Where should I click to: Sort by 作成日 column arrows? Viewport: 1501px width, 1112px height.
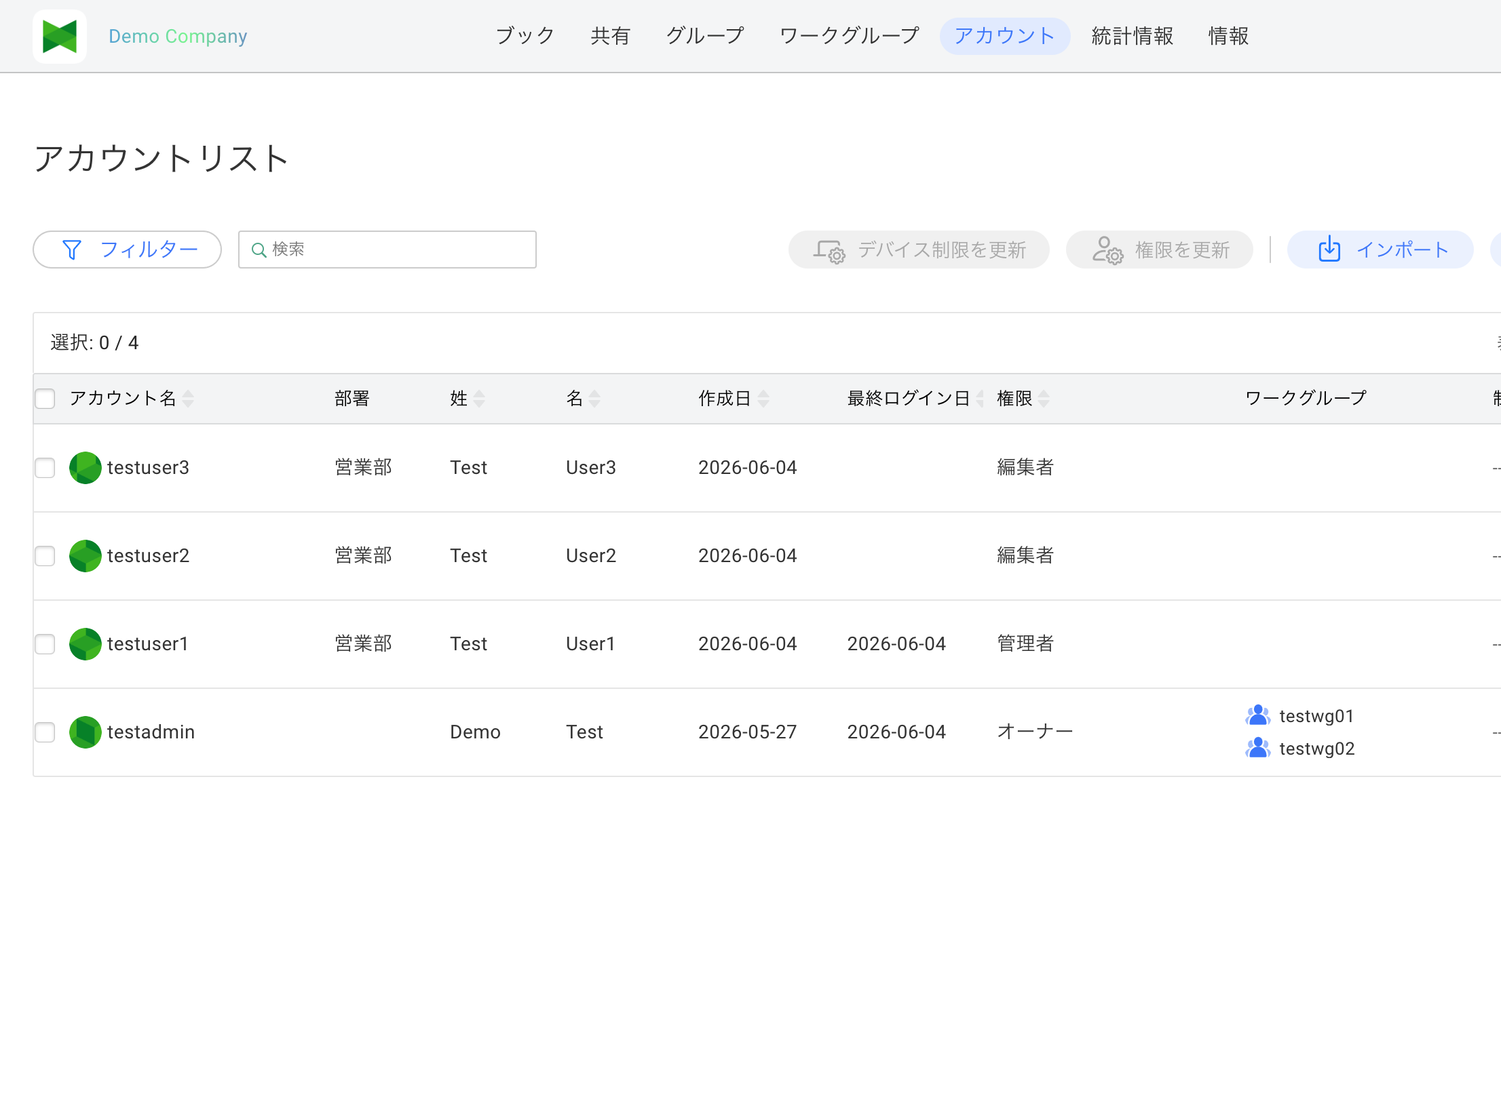tap(763, 399)
